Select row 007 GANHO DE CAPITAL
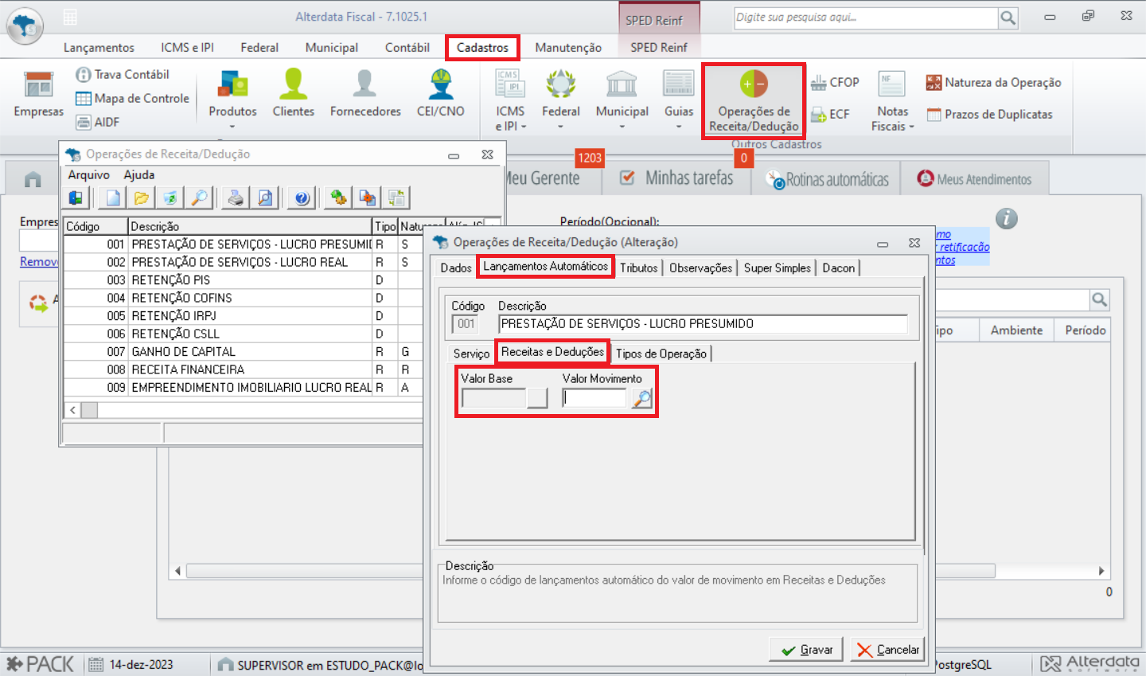Image resolution: width=1146 pixels, height=676 pixels. coord(243,351)
